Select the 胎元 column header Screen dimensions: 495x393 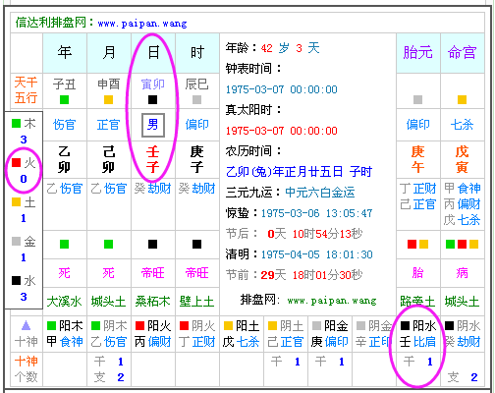417,52
